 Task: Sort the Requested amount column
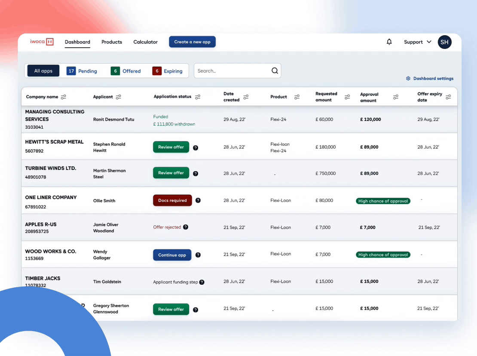tap(347, 97)
